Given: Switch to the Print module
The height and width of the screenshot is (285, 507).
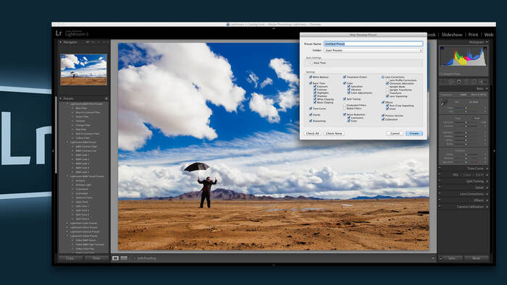Looking at the screenshot, I should tap(473, 35).
